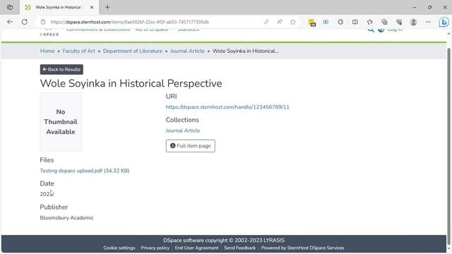
Task: Click the Bloomsbury Academic publisher text
Action: (x=66, y=218)
